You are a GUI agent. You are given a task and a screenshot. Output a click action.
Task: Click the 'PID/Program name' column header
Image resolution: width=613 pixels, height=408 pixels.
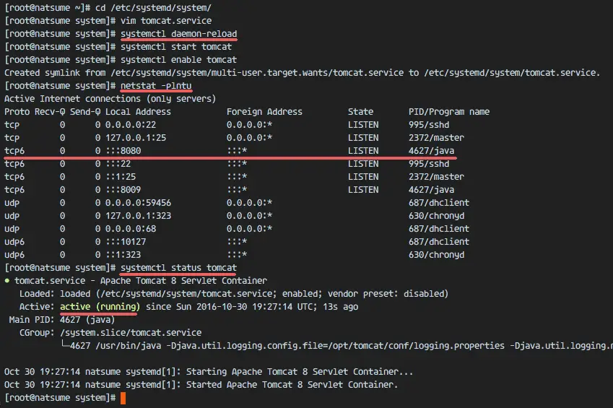(x=448, y=112)
